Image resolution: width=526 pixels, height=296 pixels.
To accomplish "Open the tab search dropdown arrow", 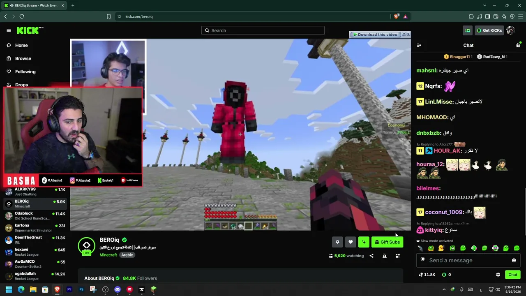I will (484, 5).
